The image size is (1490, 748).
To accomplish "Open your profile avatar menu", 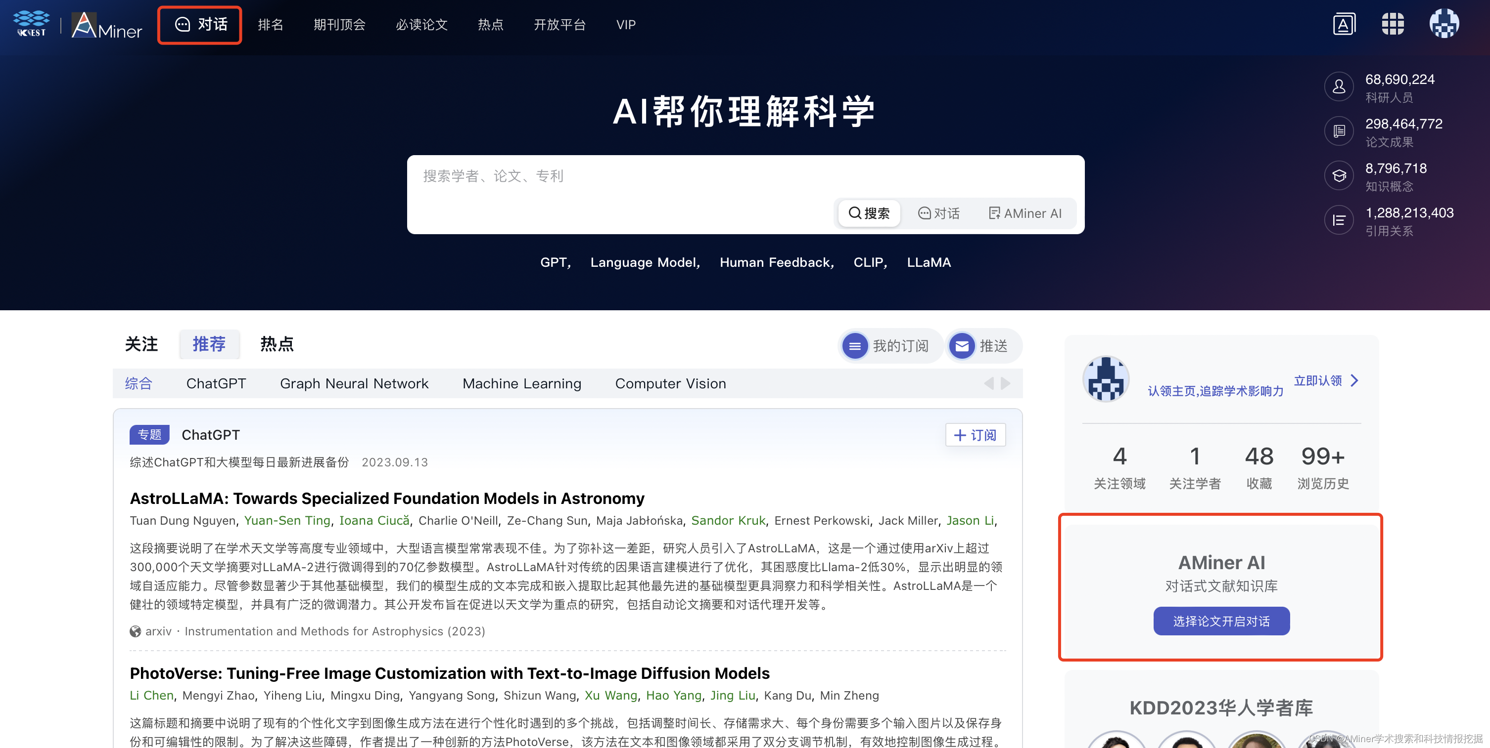I will pyautogui.click(x=1444, y=23).
